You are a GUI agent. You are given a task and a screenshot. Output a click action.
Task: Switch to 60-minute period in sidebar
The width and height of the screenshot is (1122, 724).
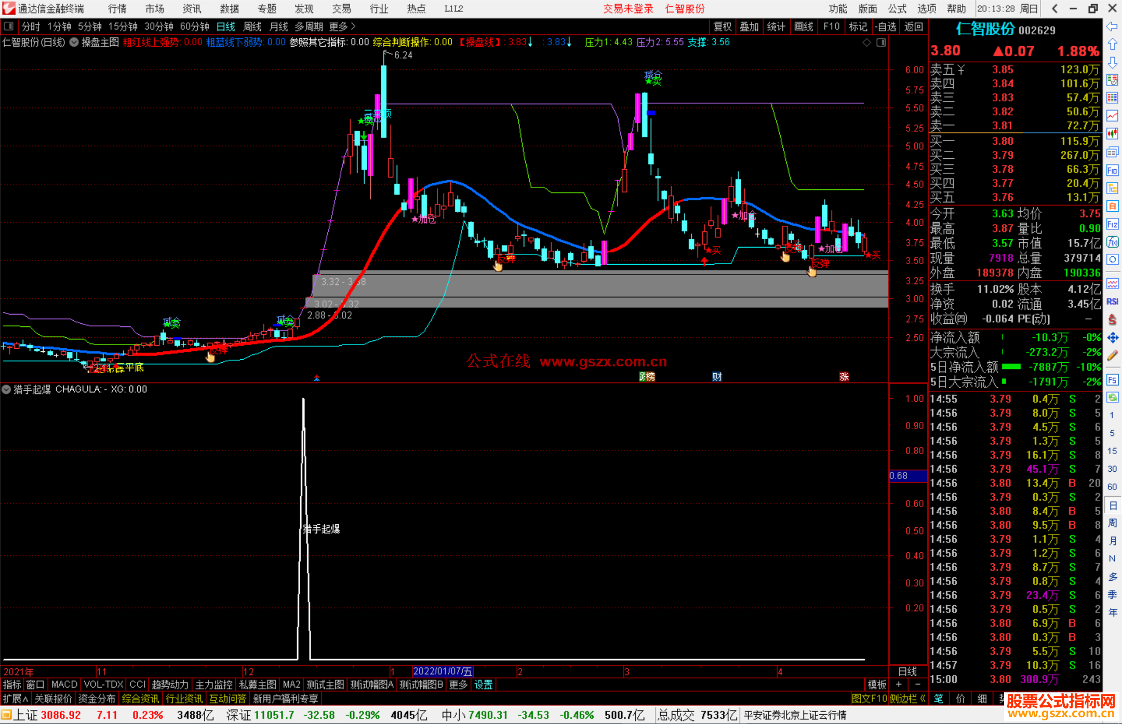pos(1112,487)
